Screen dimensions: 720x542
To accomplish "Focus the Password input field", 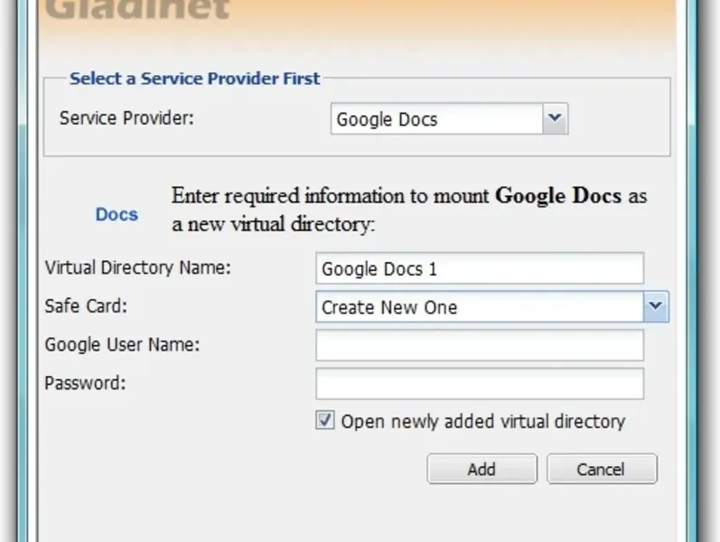I will click(479, 383).
